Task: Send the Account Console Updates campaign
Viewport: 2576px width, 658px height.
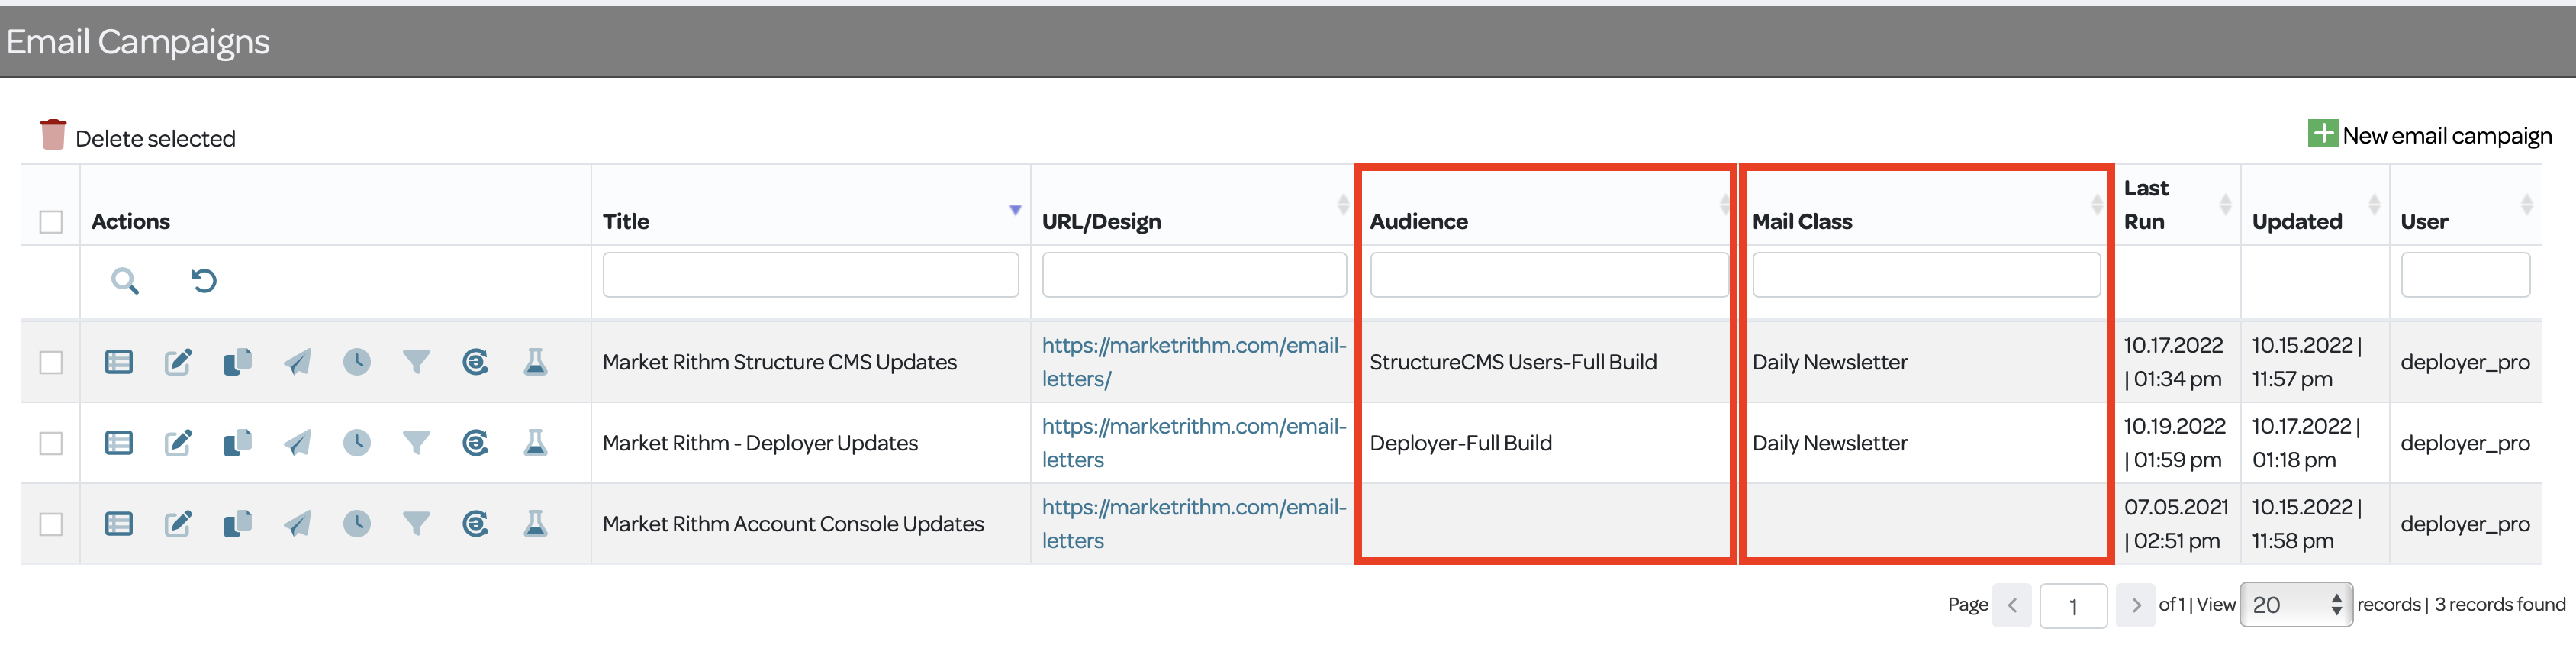Action: tap(297, 524)
